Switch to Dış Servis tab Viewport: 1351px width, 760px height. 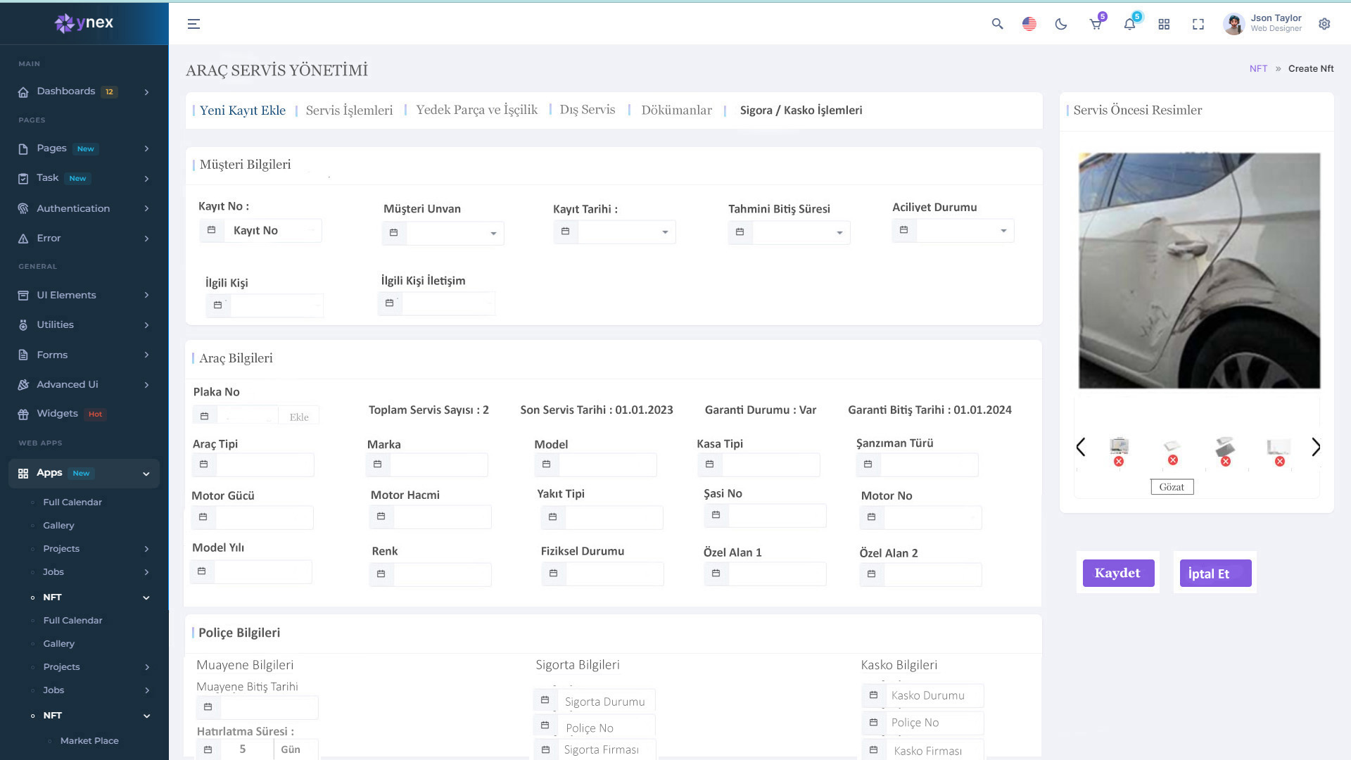(x=588, y=110)
